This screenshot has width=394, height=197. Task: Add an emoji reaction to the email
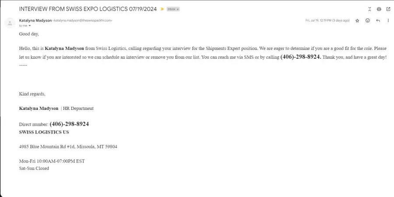[x=368, y=21]
